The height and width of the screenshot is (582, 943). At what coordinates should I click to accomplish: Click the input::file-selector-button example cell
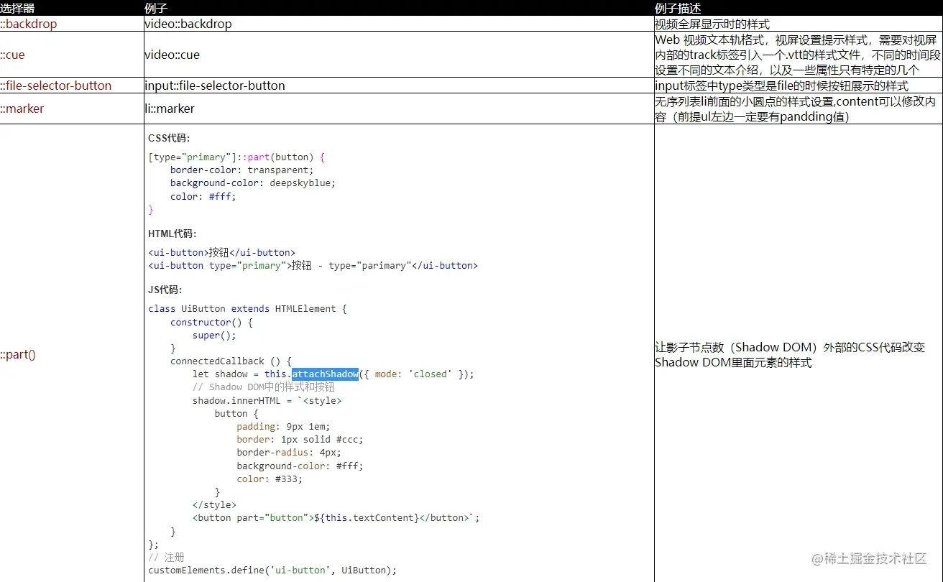coord(215,86)
